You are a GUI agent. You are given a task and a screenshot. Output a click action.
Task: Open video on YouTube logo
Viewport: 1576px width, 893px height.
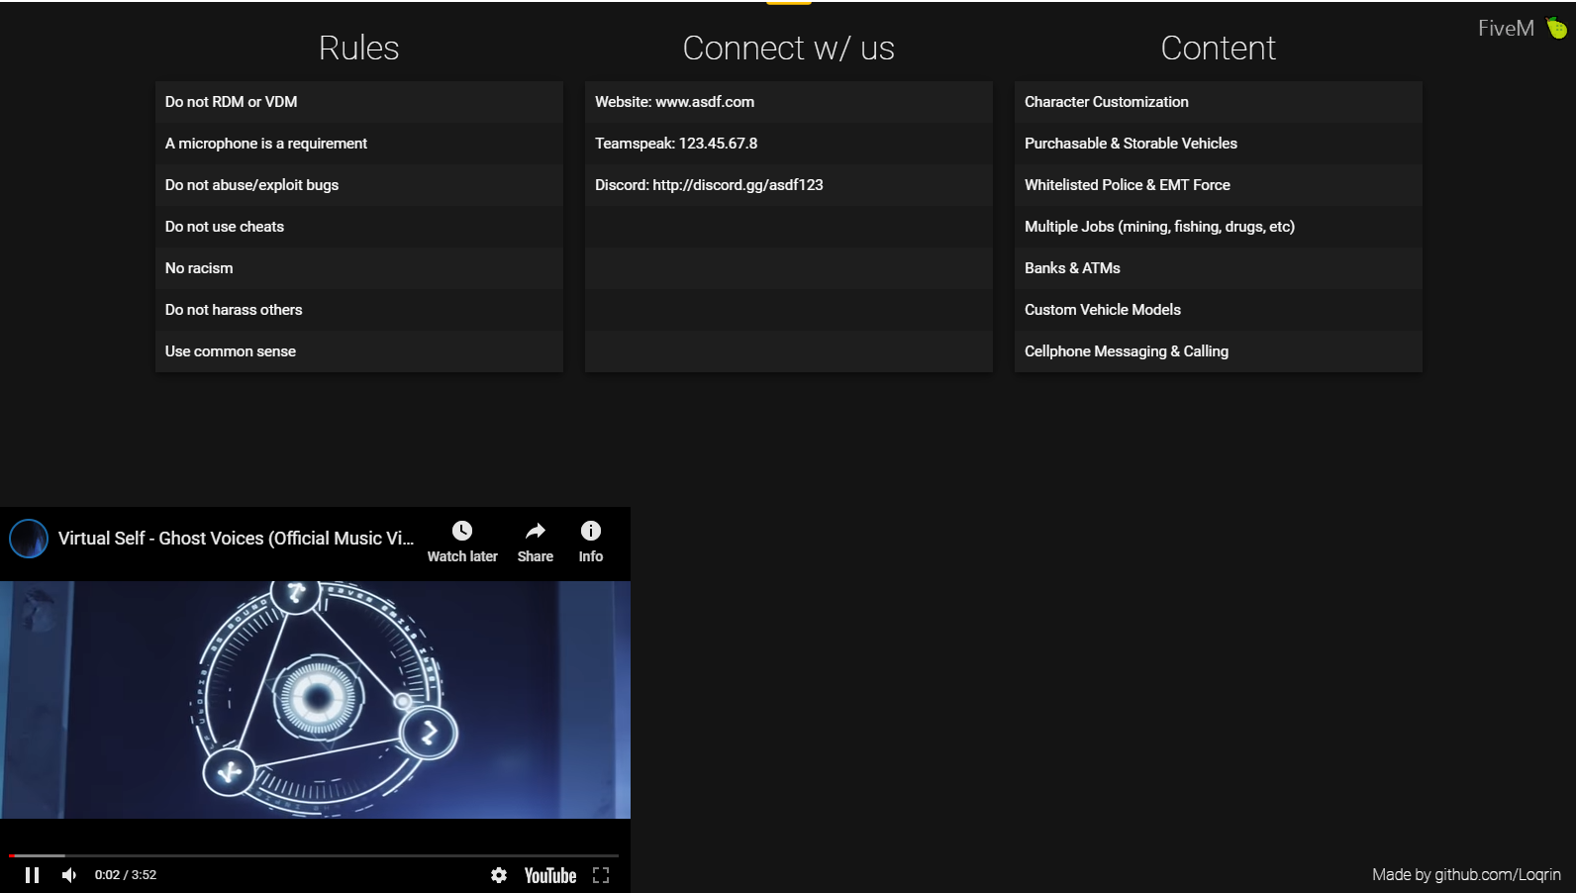(x=550, y=875)
